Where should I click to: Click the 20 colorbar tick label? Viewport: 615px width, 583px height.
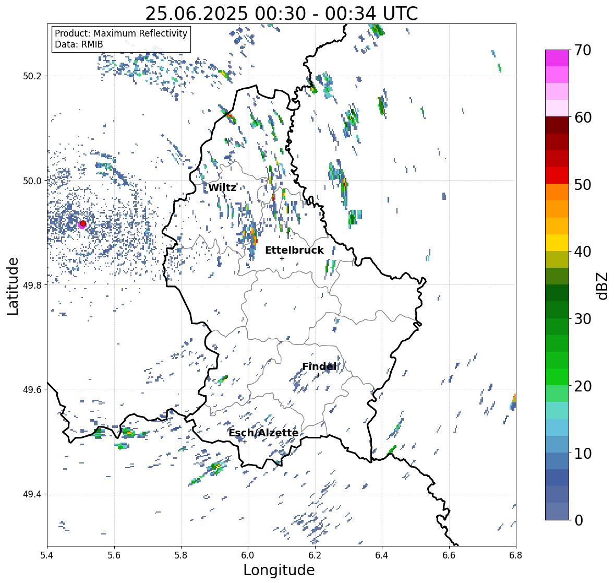pyautogui.click(x=583, y=386)
